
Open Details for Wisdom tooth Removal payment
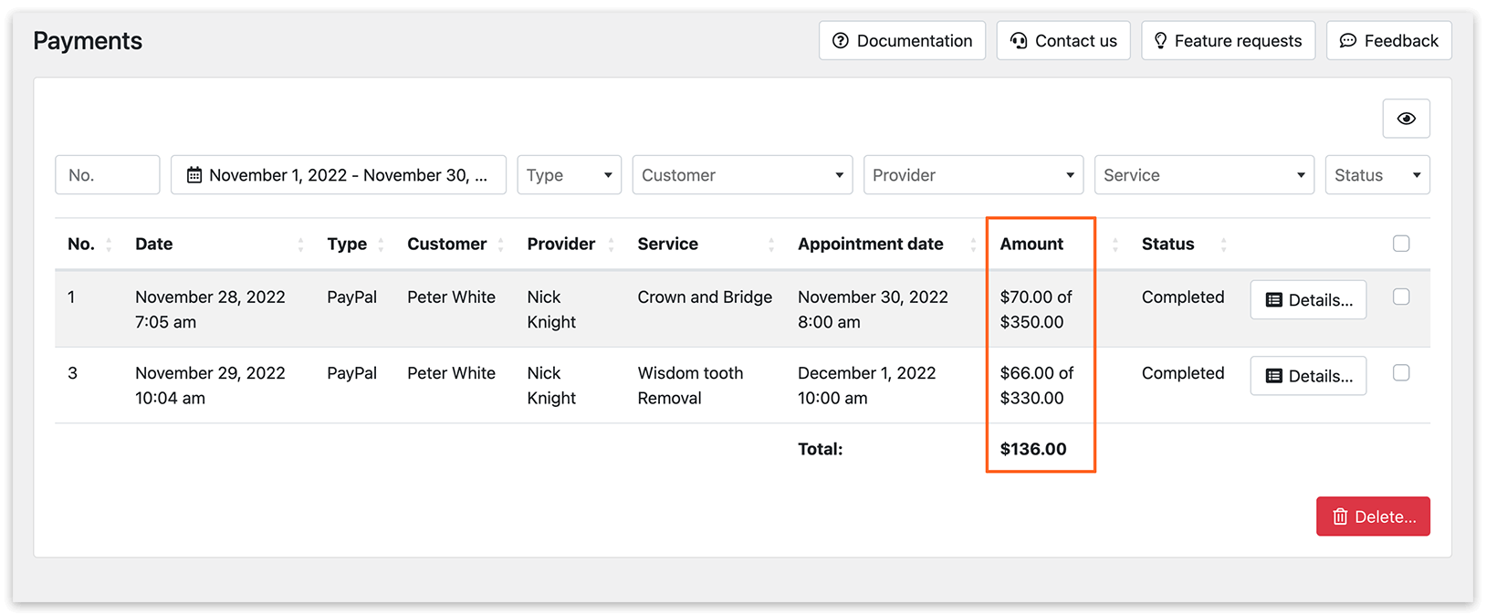coord(1308,376)
